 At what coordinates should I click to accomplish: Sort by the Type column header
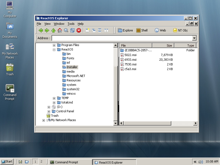point(185,46)
